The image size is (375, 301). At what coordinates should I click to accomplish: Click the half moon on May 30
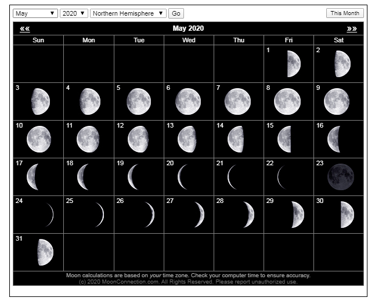[x=347, y=215]
